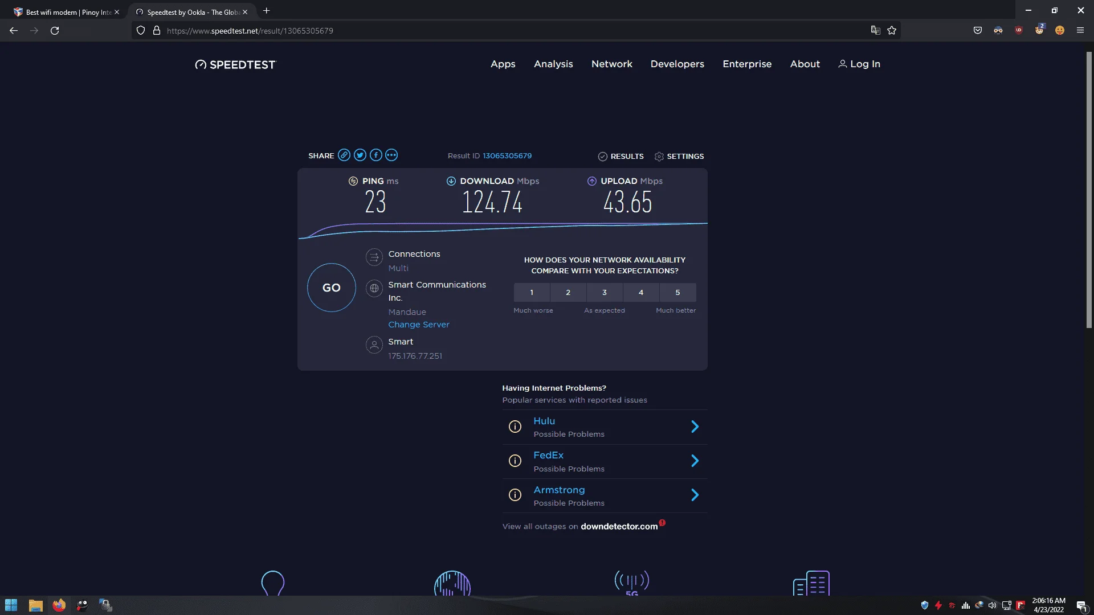Click the page vertical scrollbar

click(1089, 190)
